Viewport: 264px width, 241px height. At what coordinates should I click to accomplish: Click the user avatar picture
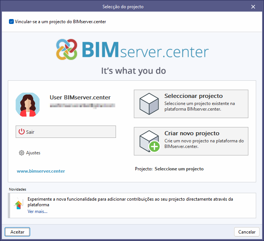pyautogui.click(x=28, y=105)
